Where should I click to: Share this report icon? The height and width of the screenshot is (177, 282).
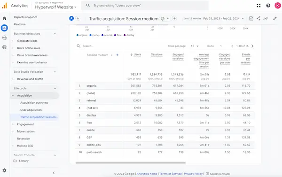pyautogui.click(x=258, y=18)
